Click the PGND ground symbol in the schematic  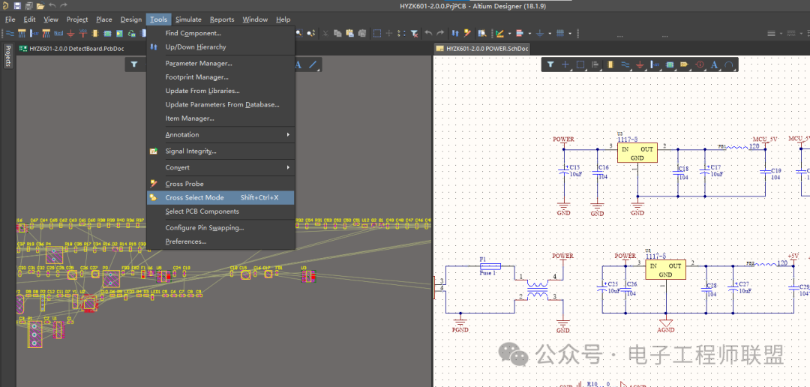pos(459,325)
